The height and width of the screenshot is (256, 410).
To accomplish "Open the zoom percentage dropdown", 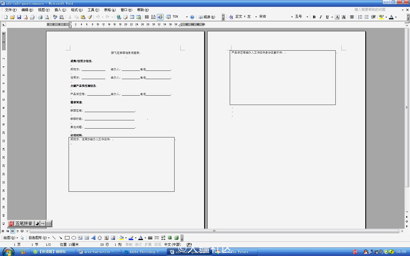I will 187,17.
